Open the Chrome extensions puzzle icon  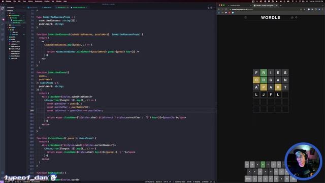[x=312, y=9]
